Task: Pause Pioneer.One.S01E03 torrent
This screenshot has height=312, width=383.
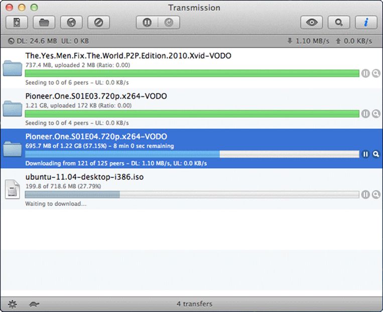Action: point(365,114)
